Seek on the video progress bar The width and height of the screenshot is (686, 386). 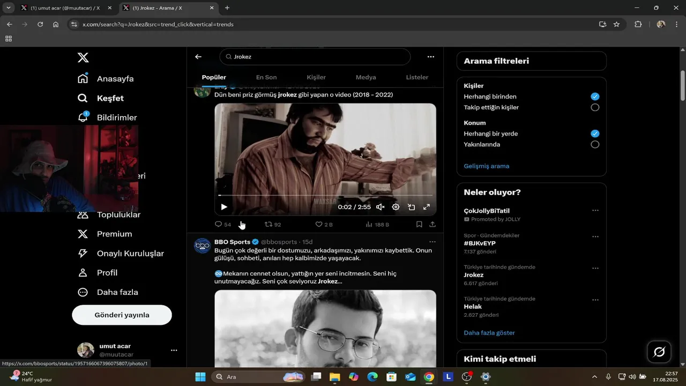pyautogui.click(x=325, y=195)
